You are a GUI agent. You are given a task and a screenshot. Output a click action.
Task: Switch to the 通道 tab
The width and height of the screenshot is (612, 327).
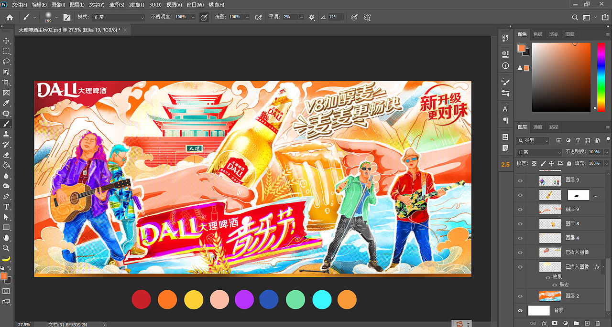tap(538, 127)
